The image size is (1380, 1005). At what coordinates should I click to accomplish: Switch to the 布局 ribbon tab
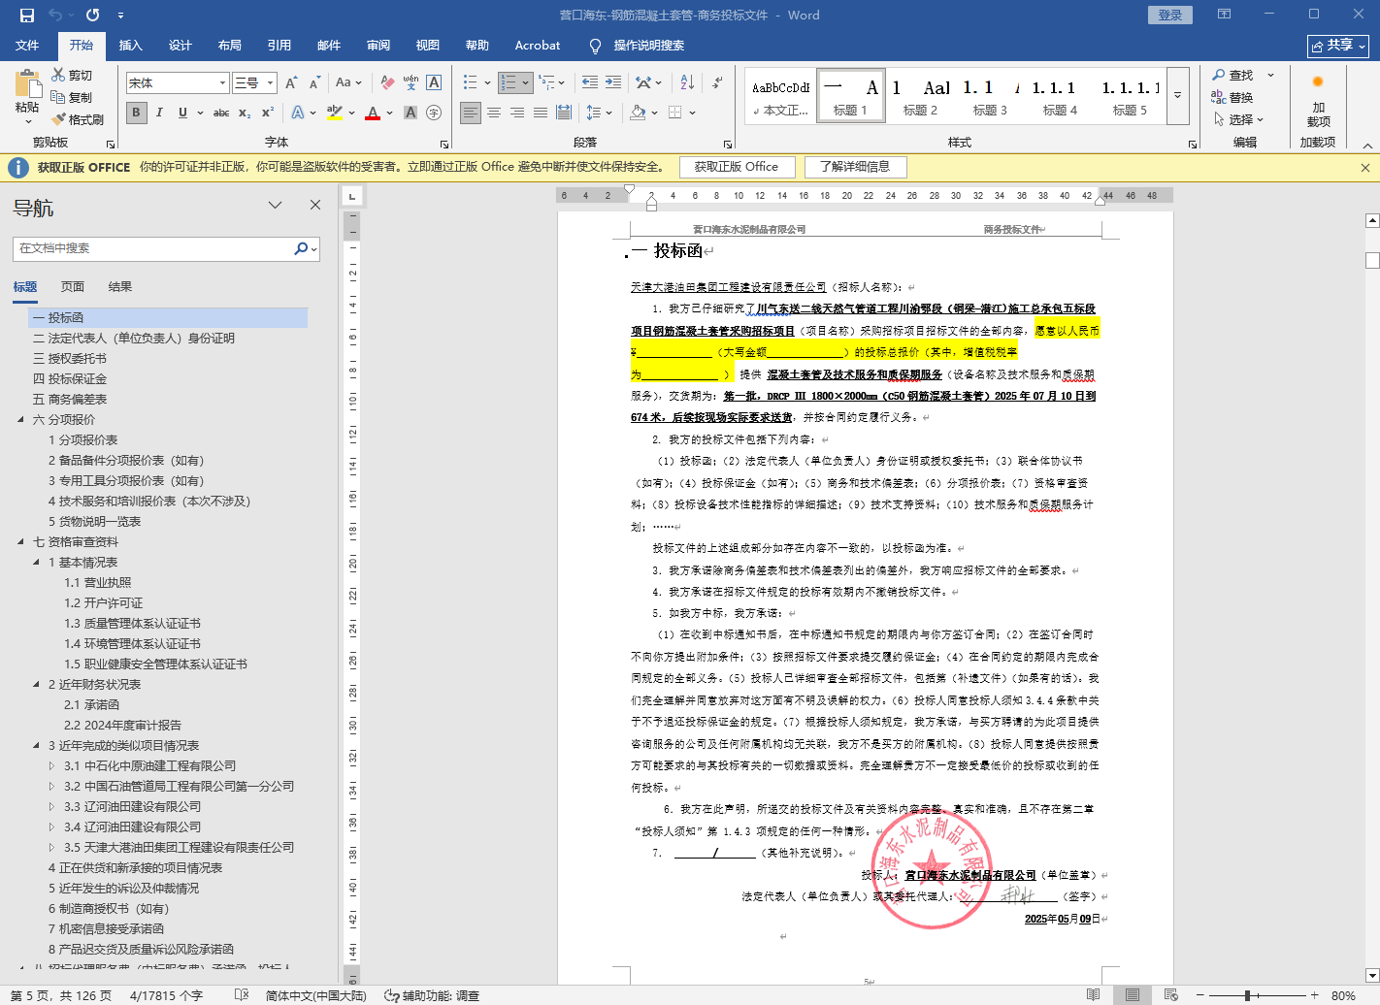pyautogui.click(x=230, y=46)
